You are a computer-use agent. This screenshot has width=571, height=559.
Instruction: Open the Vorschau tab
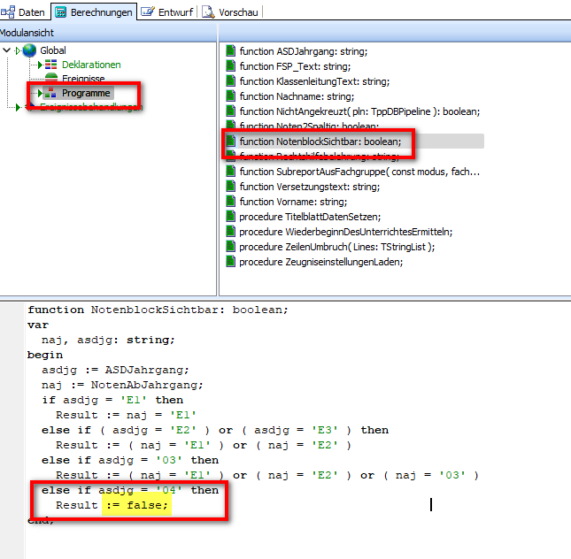[x=231, y=12]
